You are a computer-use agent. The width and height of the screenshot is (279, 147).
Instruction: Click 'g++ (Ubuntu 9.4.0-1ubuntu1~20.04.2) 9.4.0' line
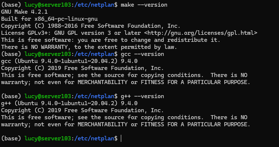(69, 103)
